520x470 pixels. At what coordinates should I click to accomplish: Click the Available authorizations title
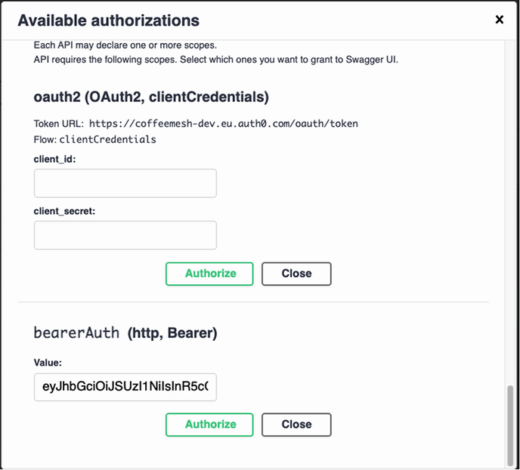click(x=109, y=20)
